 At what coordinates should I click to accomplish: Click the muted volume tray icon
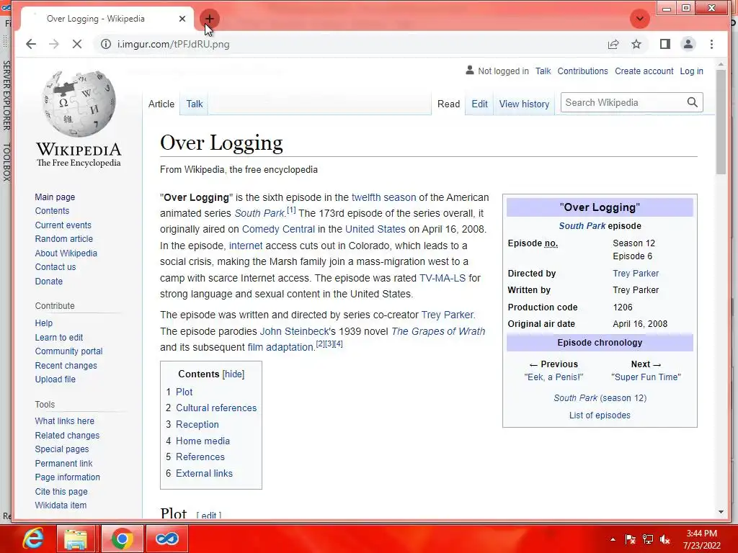tap(665, 539)
